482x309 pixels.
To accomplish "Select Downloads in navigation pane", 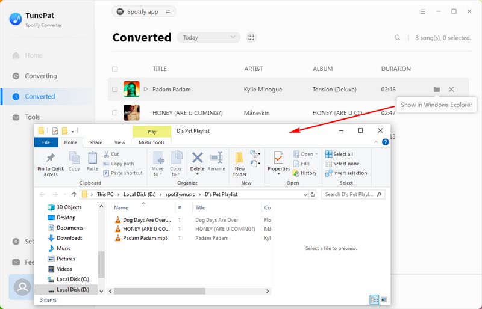I will click(69, 238).
